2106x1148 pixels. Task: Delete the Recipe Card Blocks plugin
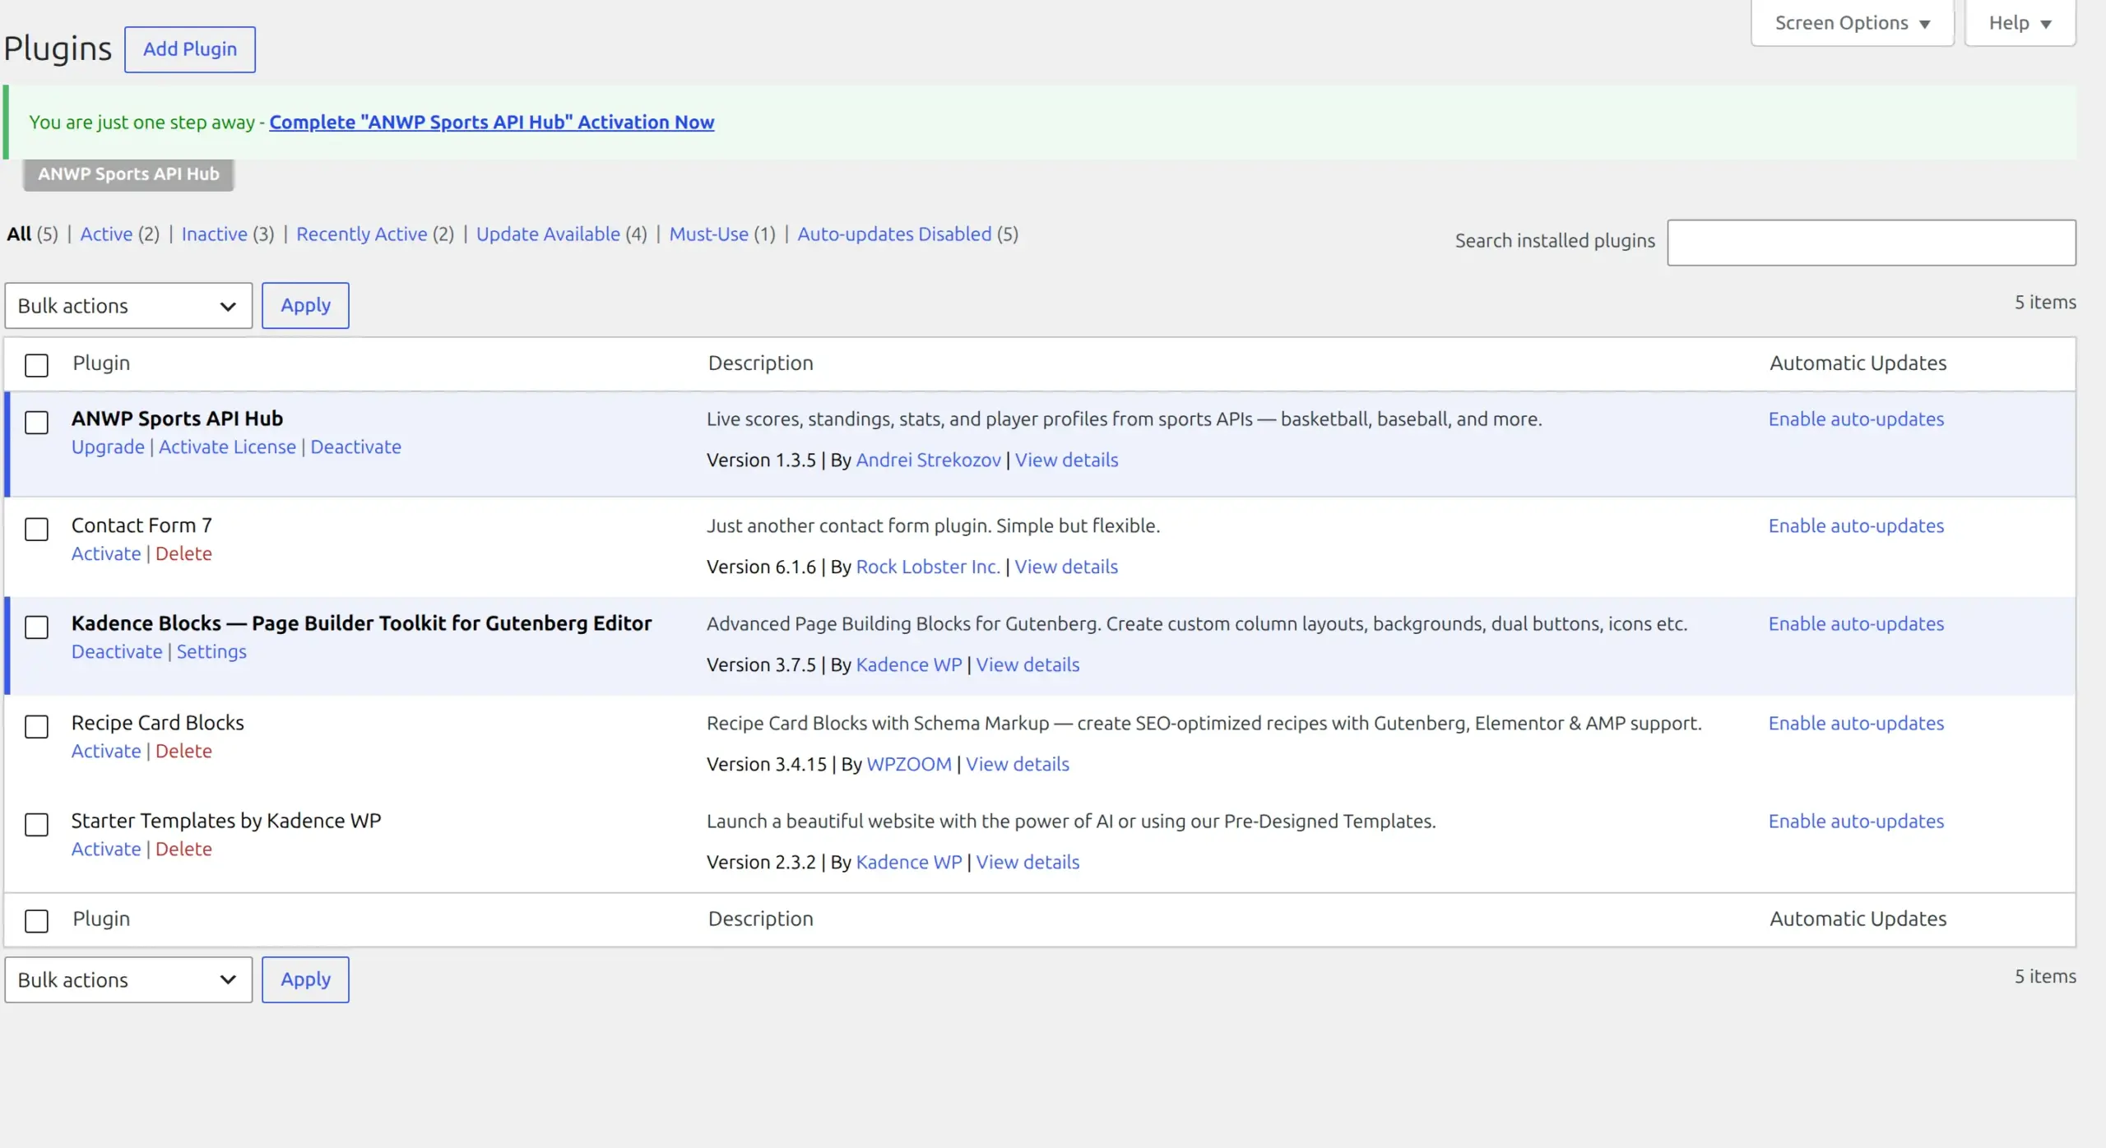[x=183, y=751]
